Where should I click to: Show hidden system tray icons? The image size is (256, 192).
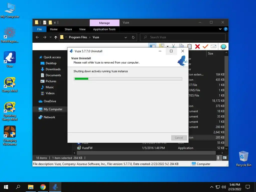[x=211, y=187]
